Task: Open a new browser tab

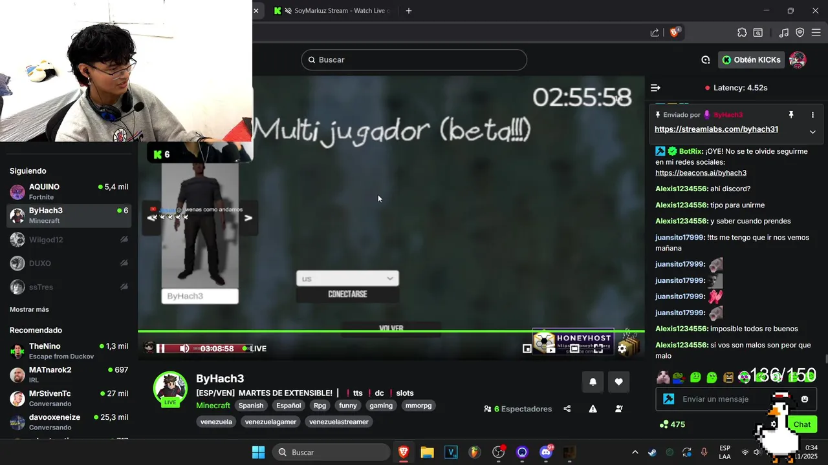Action: (x=408, y=11)
